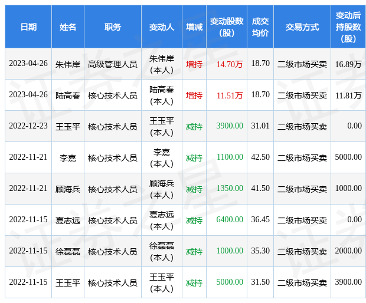This screenshot has height=303, width=366.
Task: Click the 变动股数(股) column header
Action: [x=227, y=27]
